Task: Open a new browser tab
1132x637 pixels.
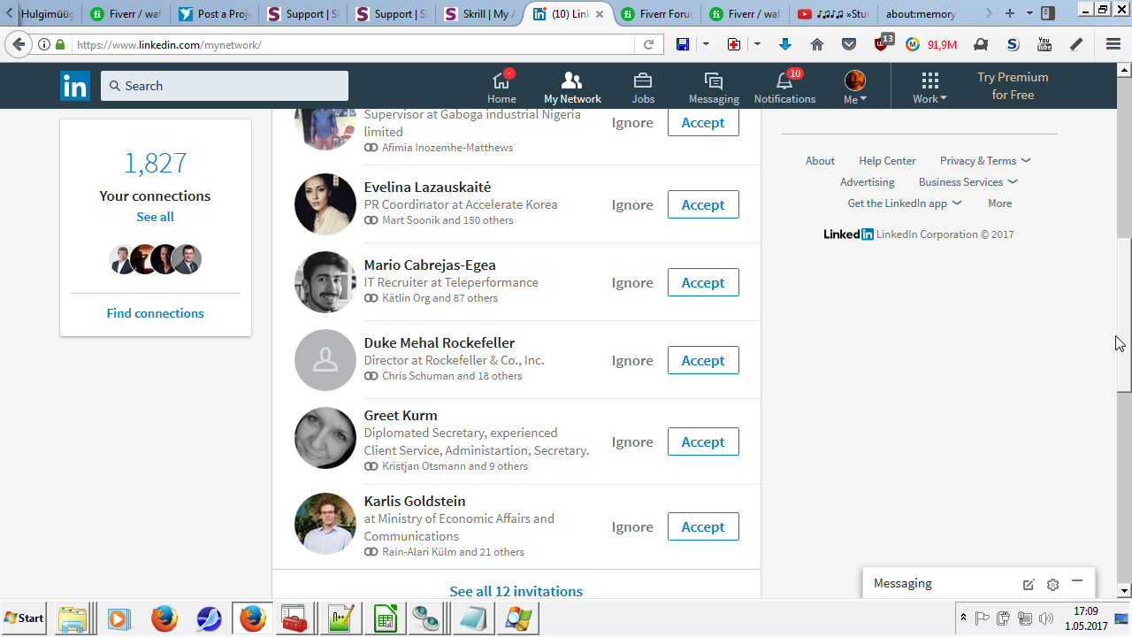Action: (1010, 13)
